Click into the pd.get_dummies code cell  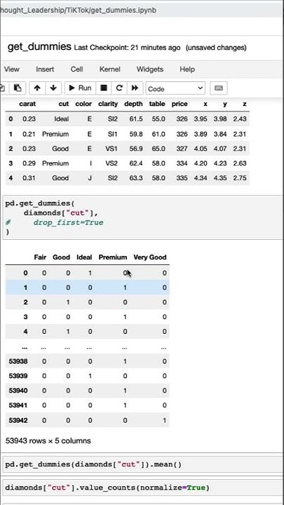click(x=143, y=217)
